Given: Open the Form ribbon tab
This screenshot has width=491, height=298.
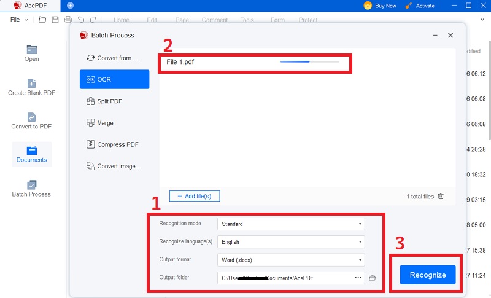Looking at the screenshot, I should [277, 20].
